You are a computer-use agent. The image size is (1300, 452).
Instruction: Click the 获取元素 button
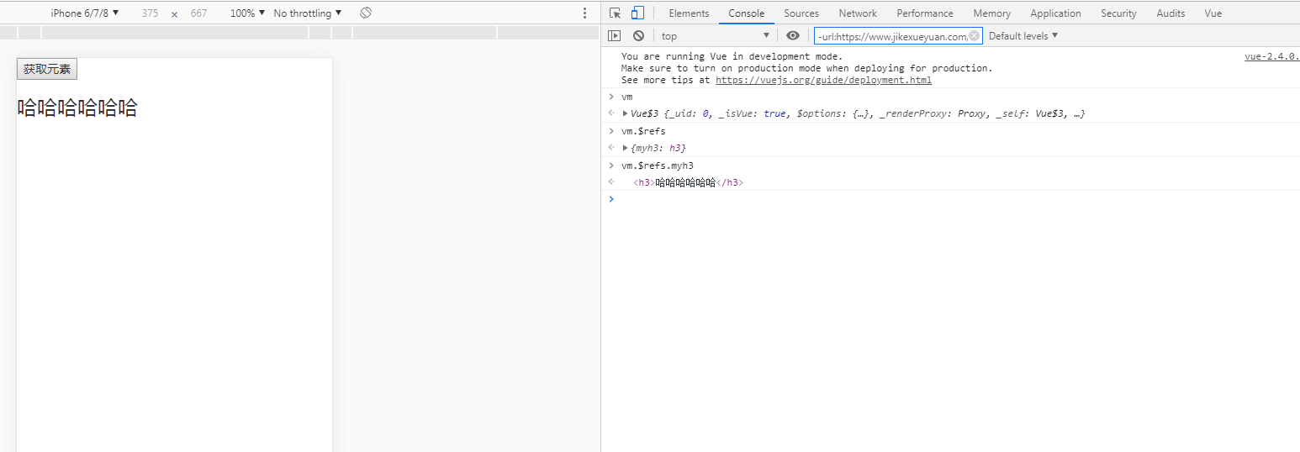(47, 69)
